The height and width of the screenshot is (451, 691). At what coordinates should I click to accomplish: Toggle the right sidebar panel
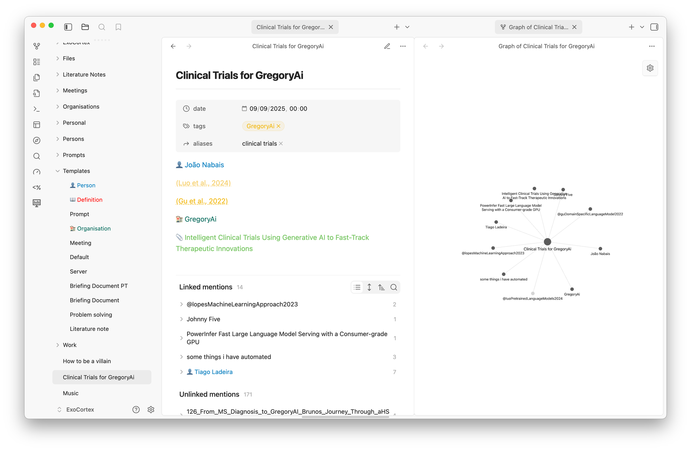654,27
